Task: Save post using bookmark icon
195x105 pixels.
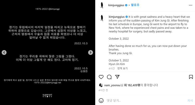Action: (x=191, y=77)
